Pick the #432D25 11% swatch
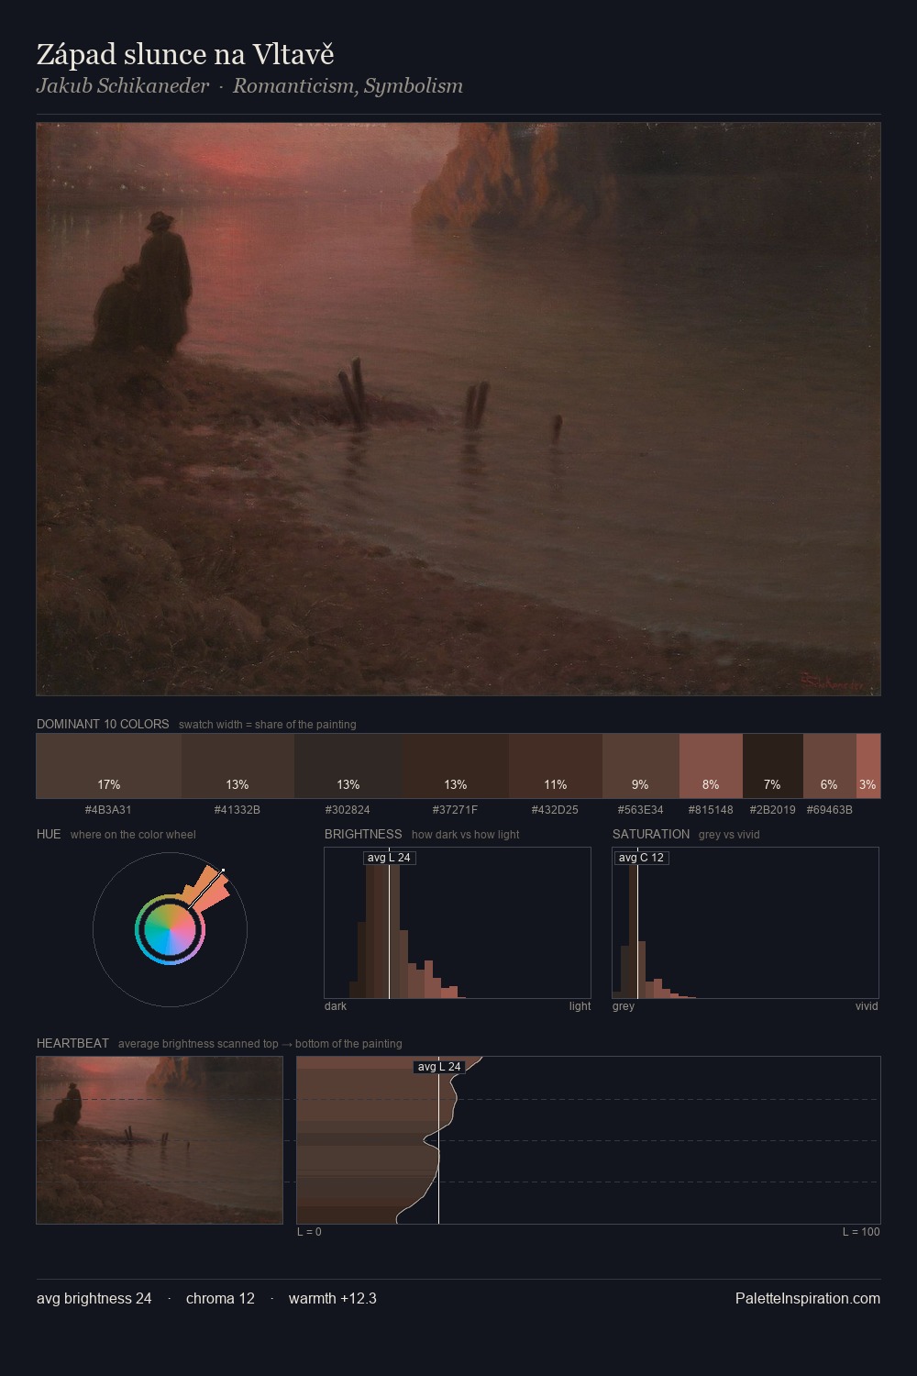The image size is (917, 1376). 556,766
